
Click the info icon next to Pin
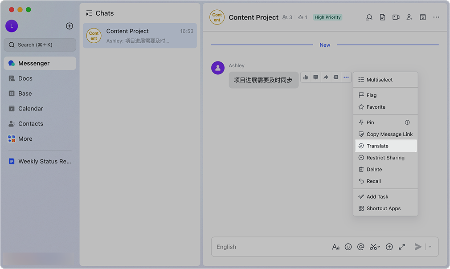[407, 122]
